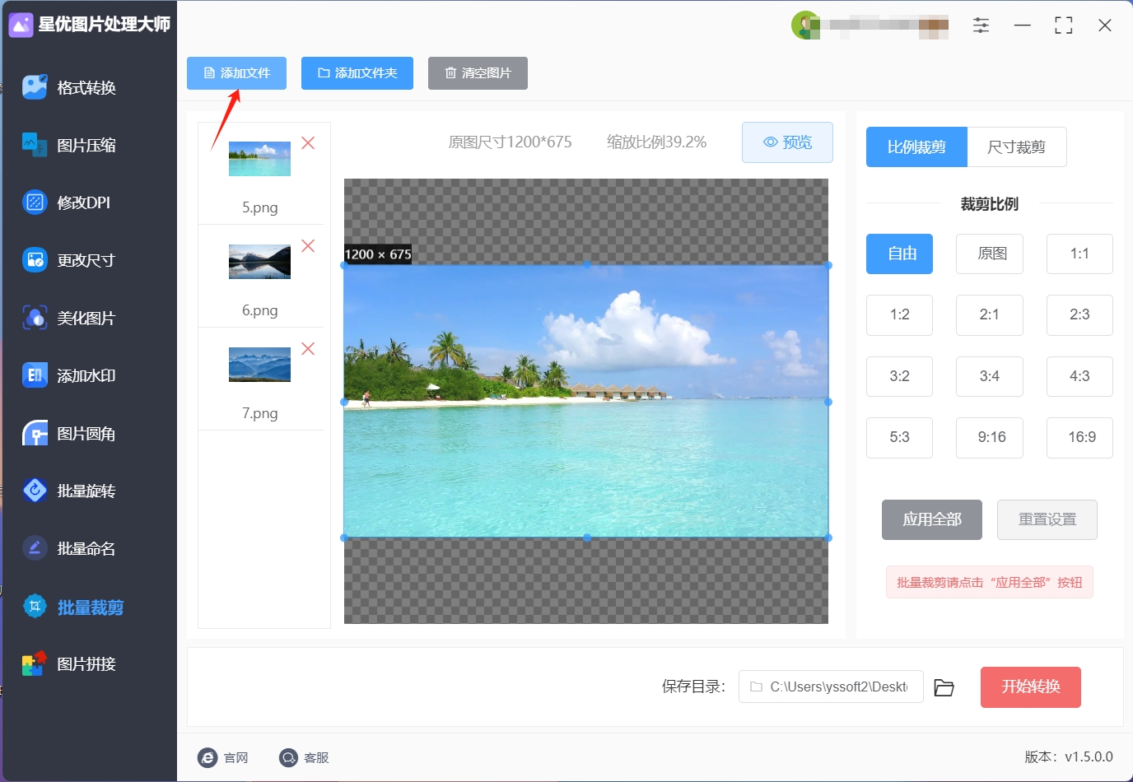Select the 2:3 crop ratio
This screenshot has width=1133, height=782.
click(x=1079, y=315)
